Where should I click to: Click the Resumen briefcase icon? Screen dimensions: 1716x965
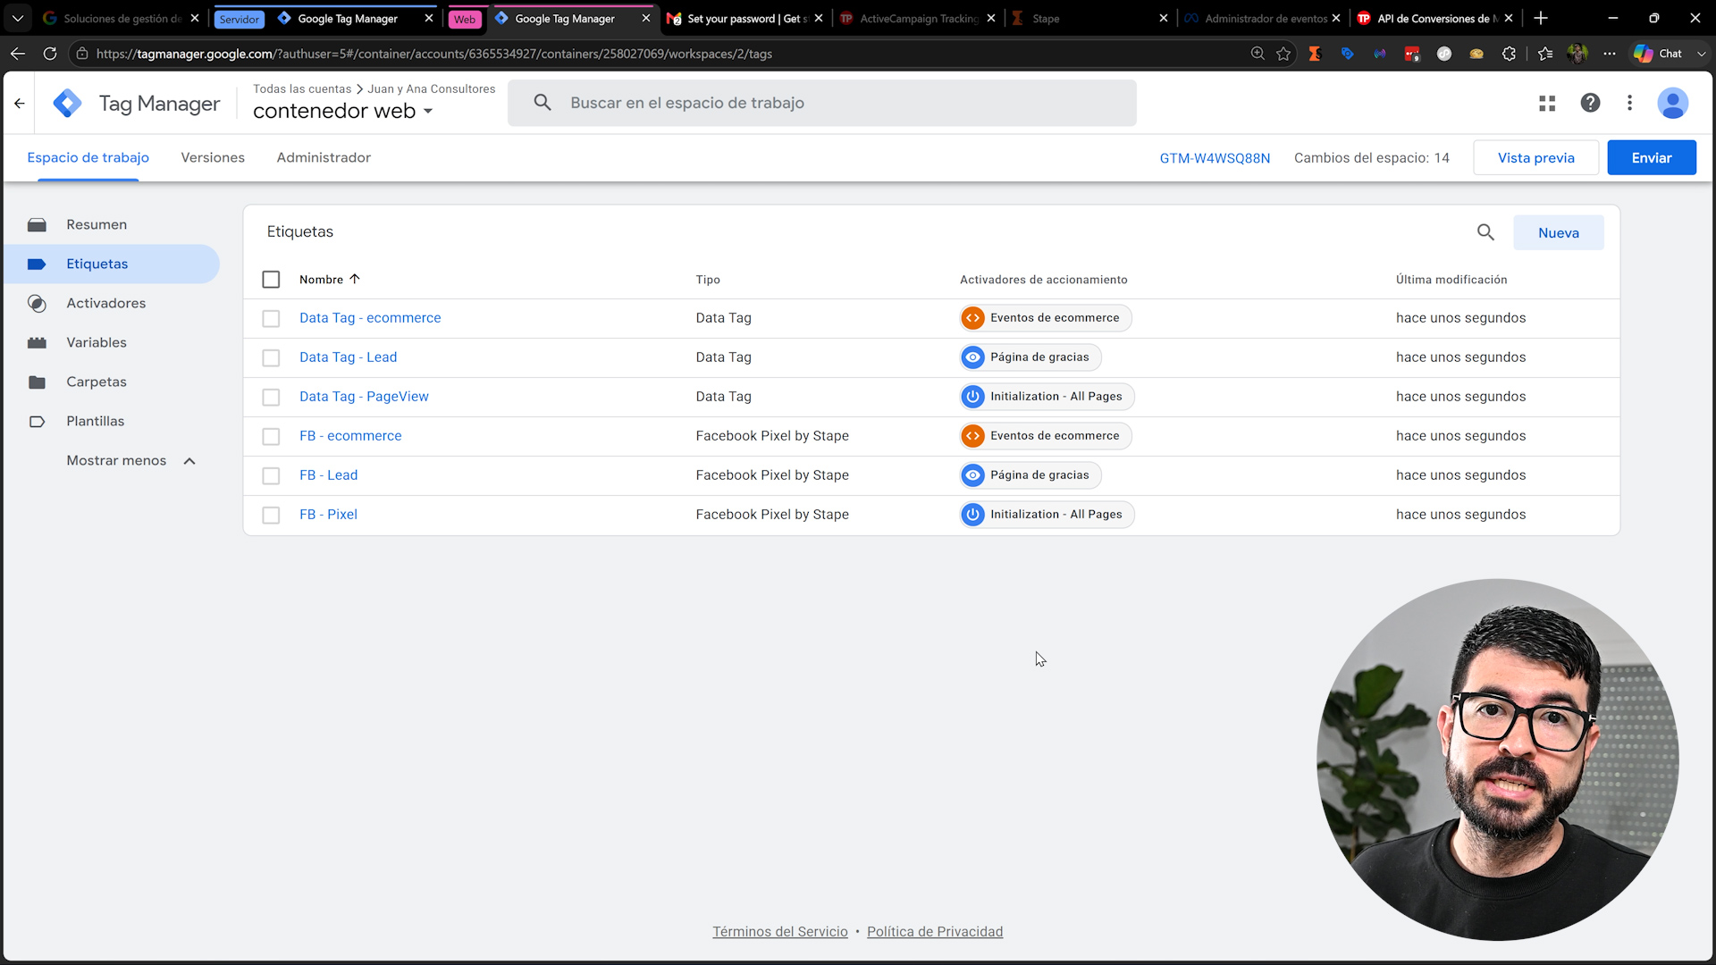pyautogui.click(x=37, y=225)
